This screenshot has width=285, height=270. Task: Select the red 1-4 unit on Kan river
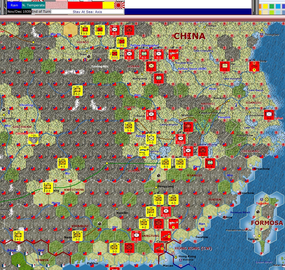coord(210,163)
